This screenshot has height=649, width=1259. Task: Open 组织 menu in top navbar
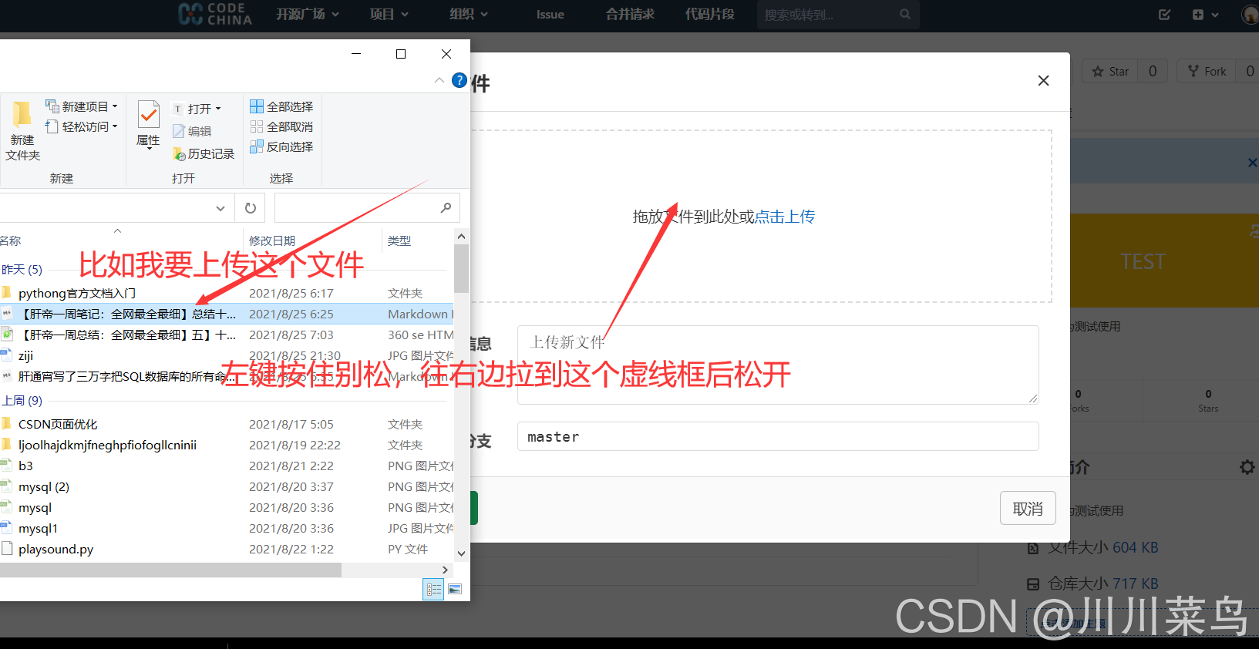tap(469, 14)
